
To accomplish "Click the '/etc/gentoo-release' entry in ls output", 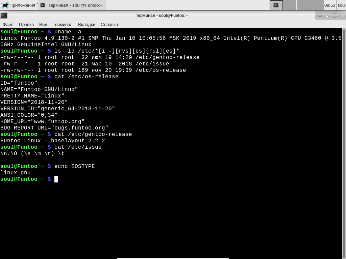I will pos(168,57).
